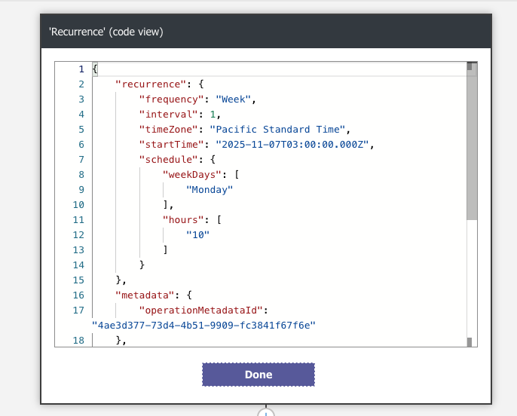Click the "weekDays" key

191,175
